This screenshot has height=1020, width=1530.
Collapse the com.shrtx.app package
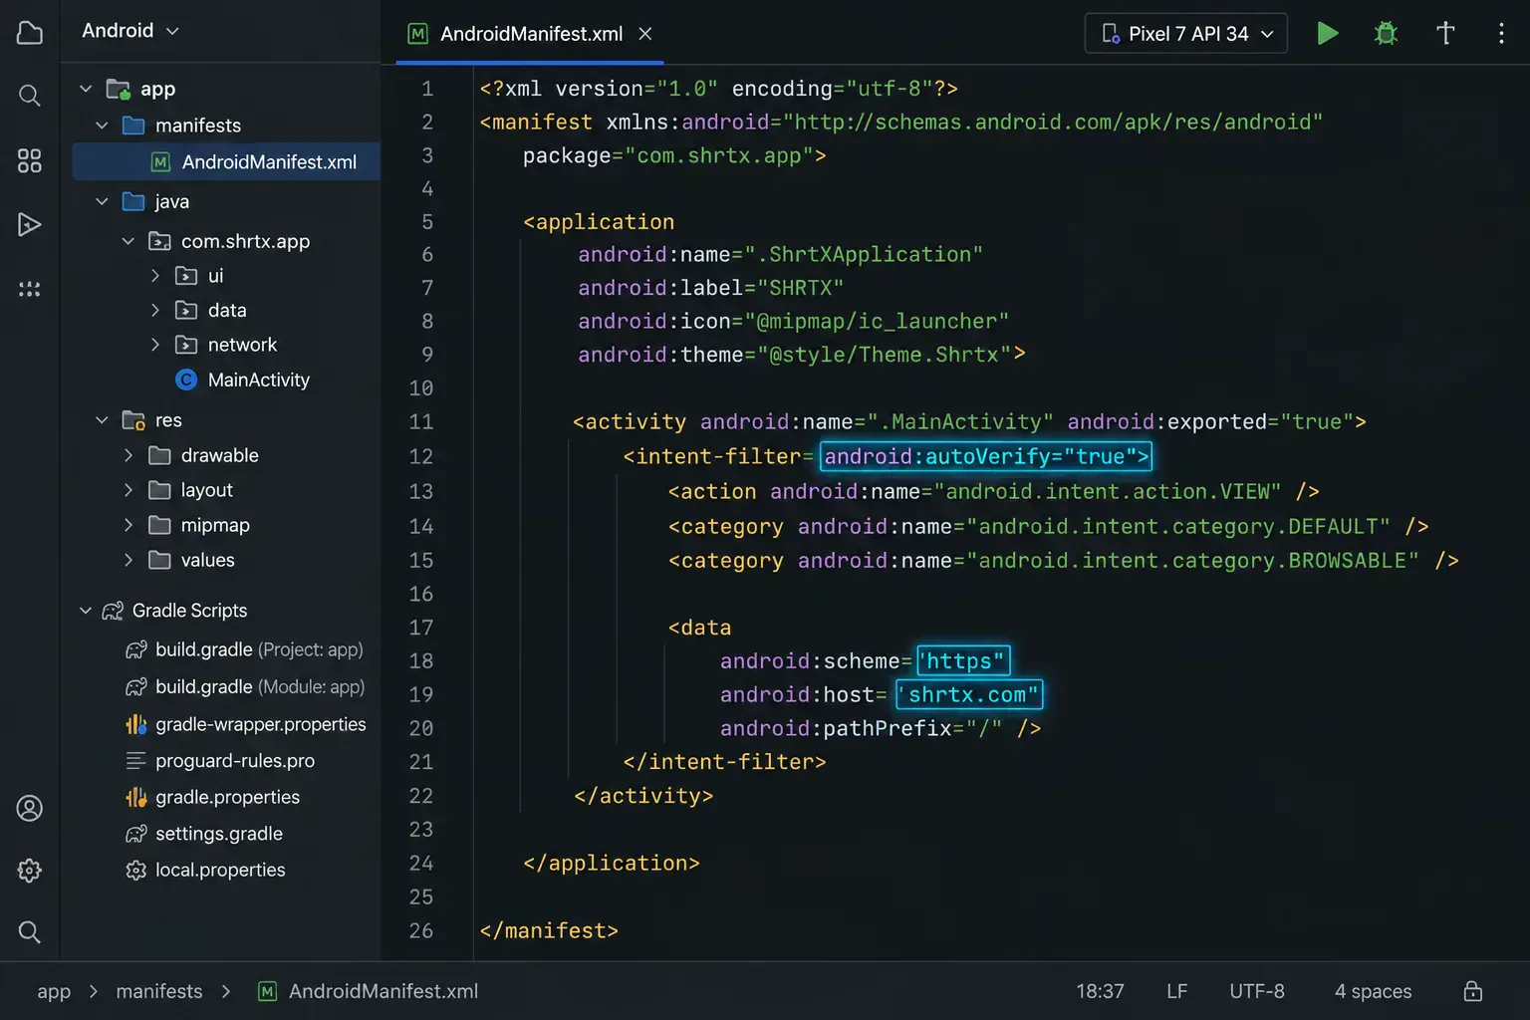(127, 241)
